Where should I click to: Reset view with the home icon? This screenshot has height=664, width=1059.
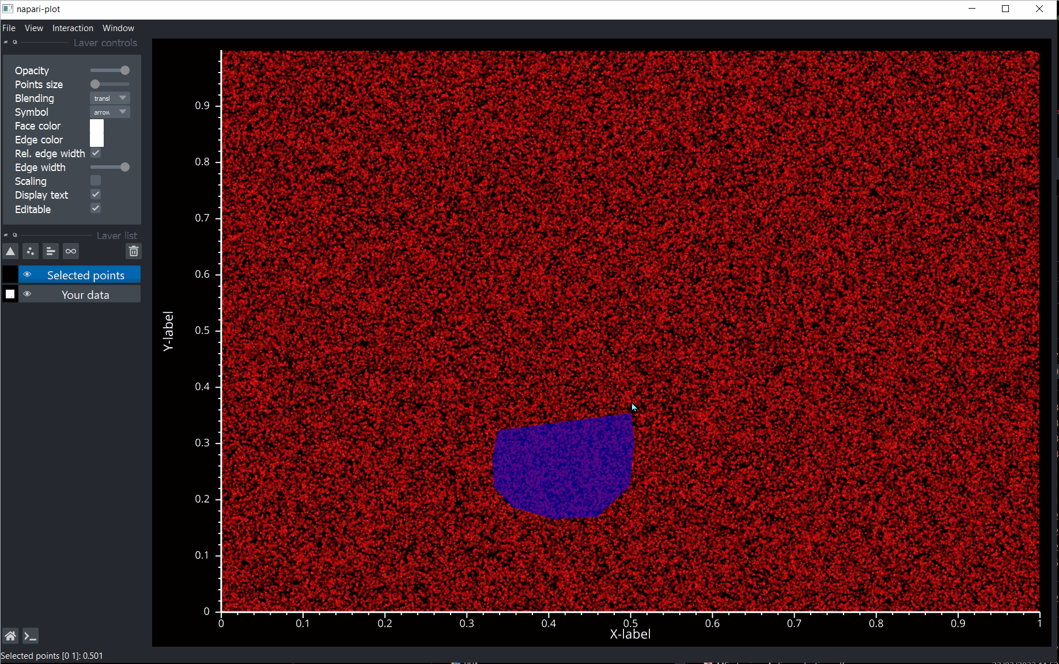point(10,636)
